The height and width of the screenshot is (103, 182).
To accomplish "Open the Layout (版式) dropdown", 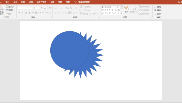I will click(x=10, y=7).
